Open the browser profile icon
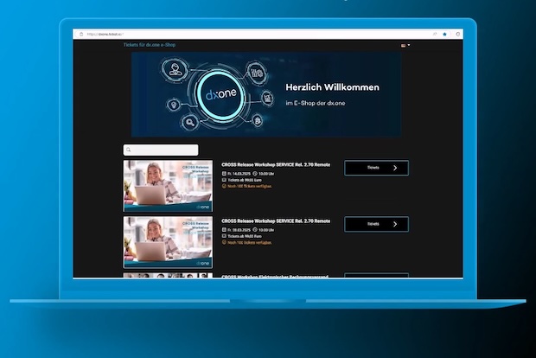Viewport: 536px width, 358px height. [457, 34]
